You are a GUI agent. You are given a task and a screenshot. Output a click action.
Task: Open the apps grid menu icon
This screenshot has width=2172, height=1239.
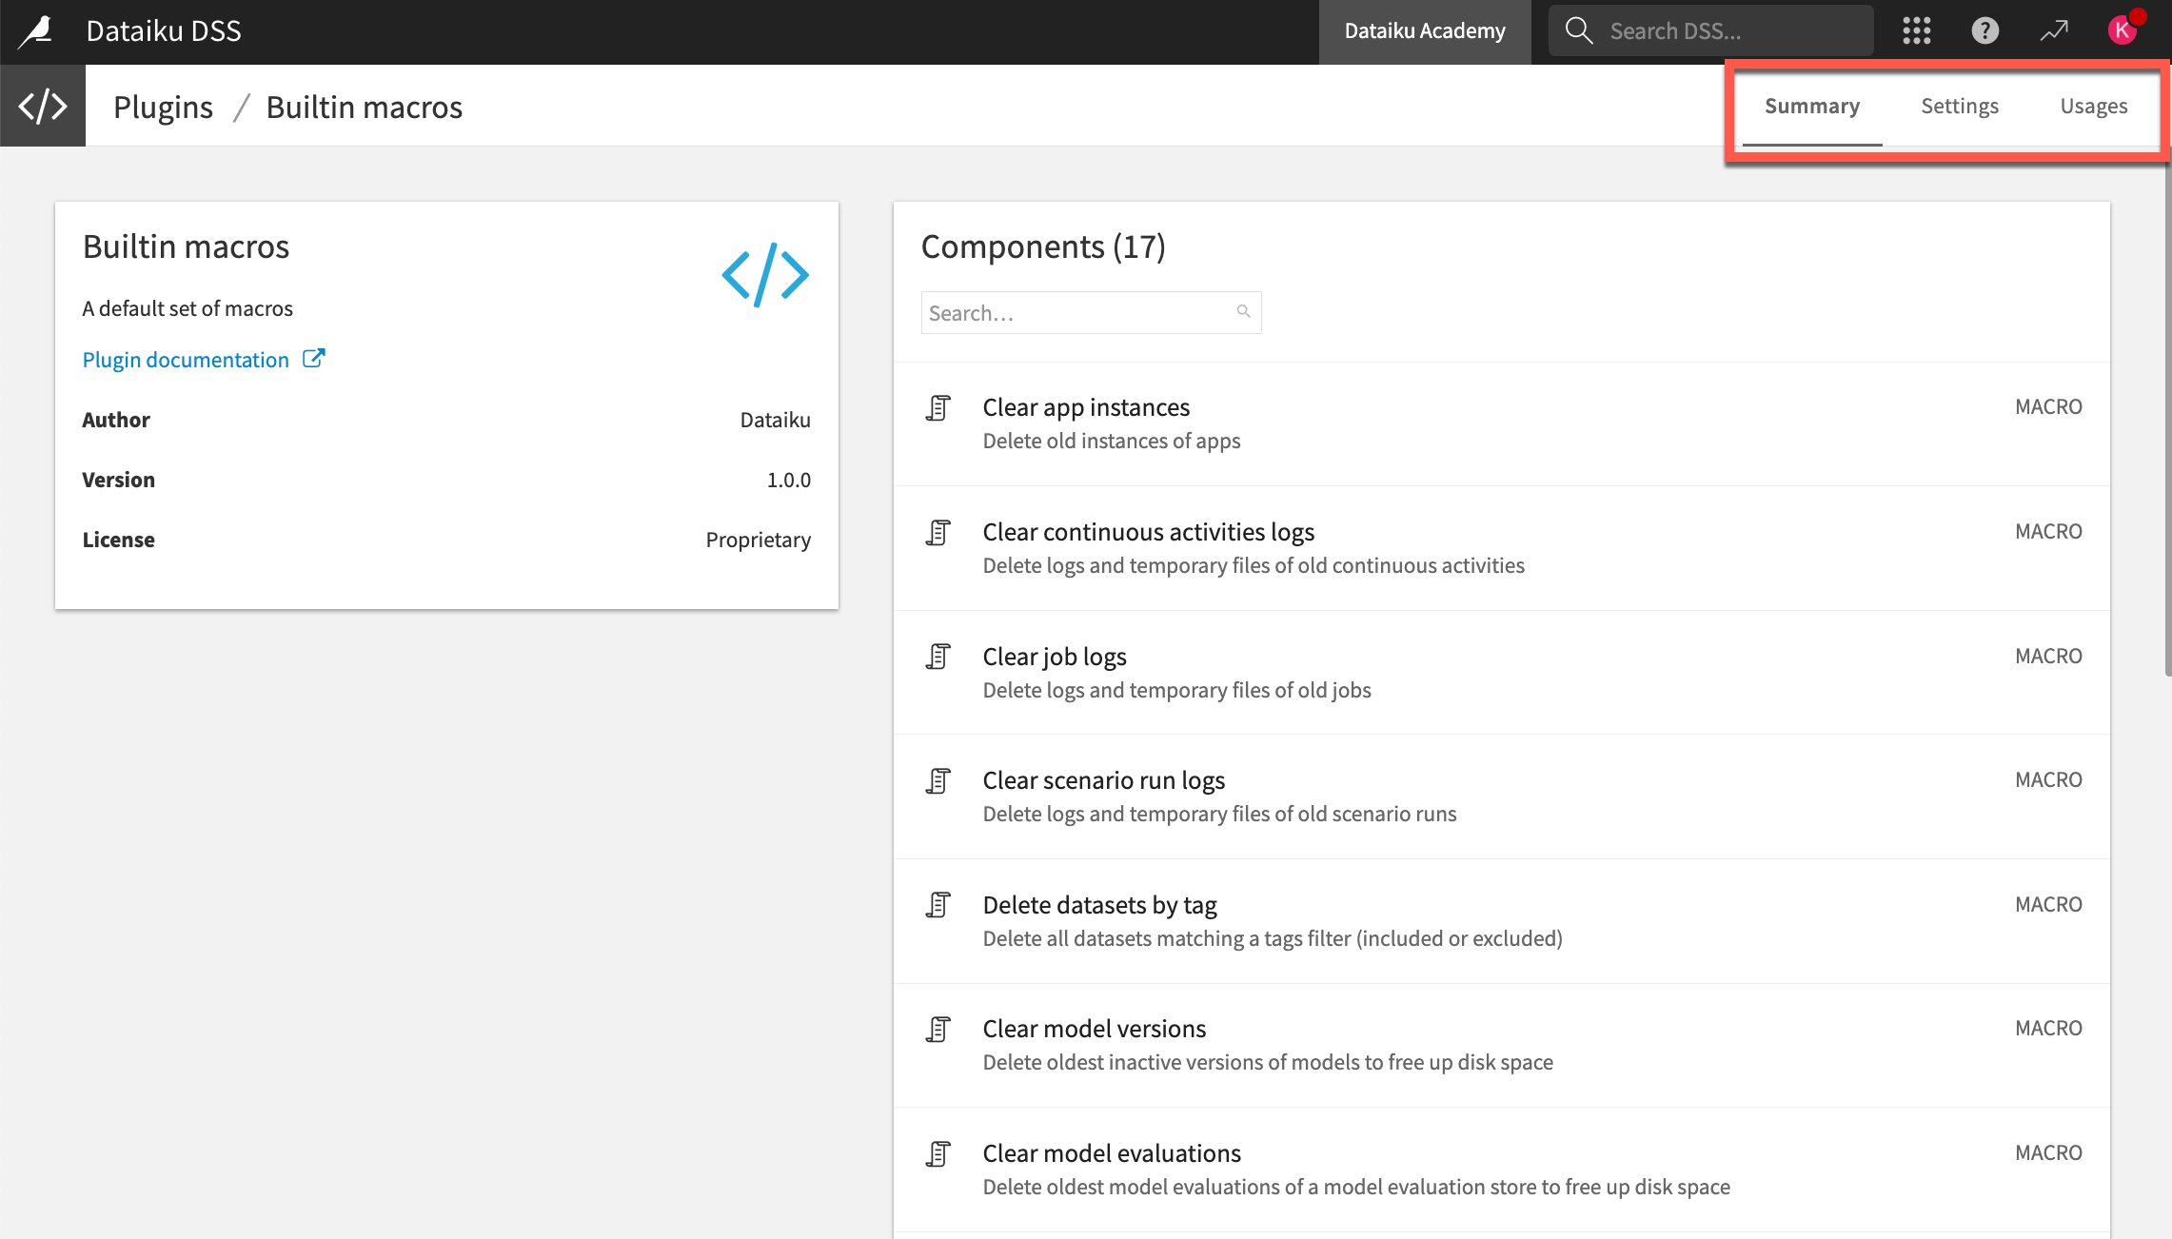1915,29
